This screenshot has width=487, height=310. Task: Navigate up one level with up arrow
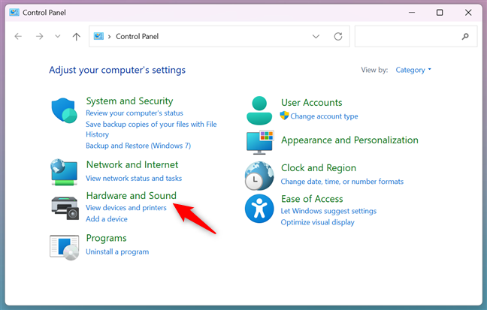77,37
